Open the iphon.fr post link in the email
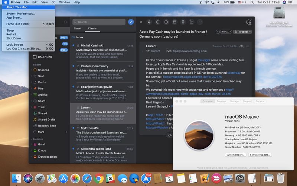This screenshot has width=297, height=186. click(188, 94)
